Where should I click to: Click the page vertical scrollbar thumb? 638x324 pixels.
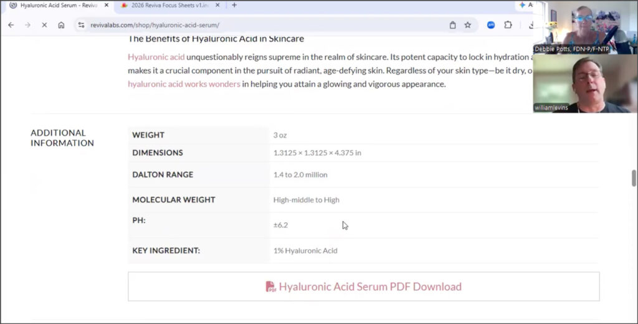tap(634, 178)
